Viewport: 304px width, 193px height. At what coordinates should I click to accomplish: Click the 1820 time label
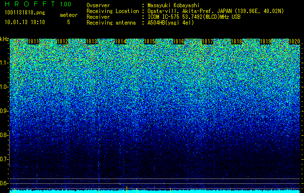coord(294,41)
